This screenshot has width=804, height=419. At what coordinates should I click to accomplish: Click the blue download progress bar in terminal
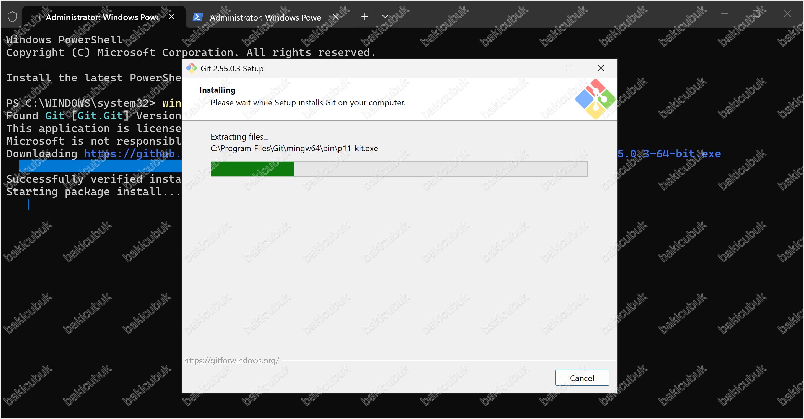coord(100,166)
